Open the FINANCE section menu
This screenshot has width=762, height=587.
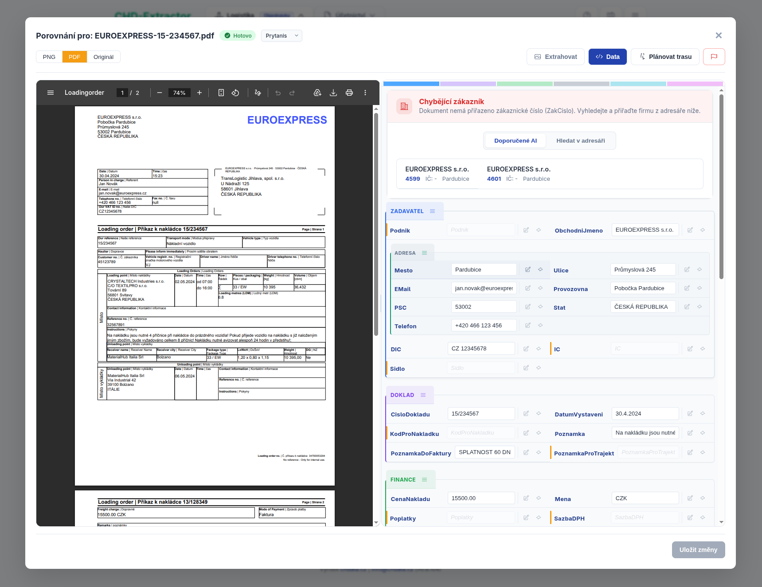coord(425,480)
